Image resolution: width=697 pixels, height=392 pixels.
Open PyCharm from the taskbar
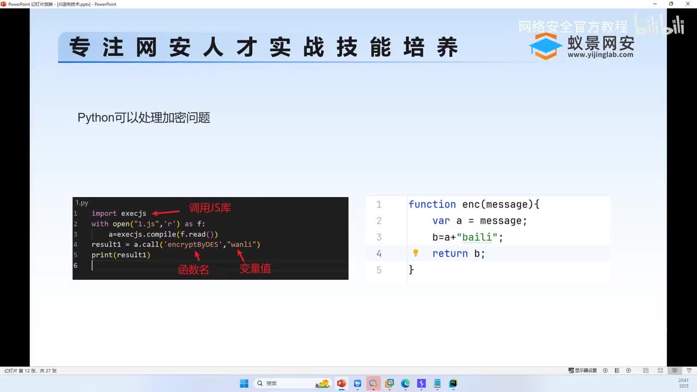click(x=453, y=383)
